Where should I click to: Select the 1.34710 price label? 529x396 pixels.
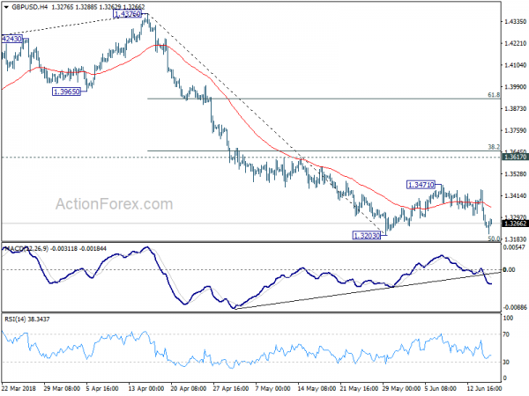tap(421, 185)
